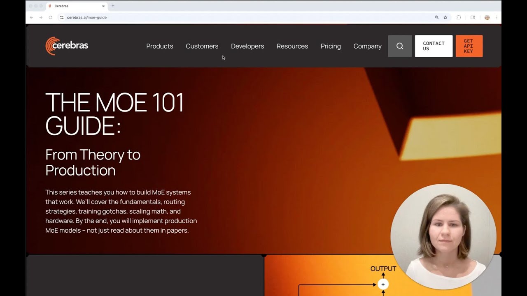Click the paragraph starting 'This series teaches you'
Screen dimensions: 527x296
(121, 211)
